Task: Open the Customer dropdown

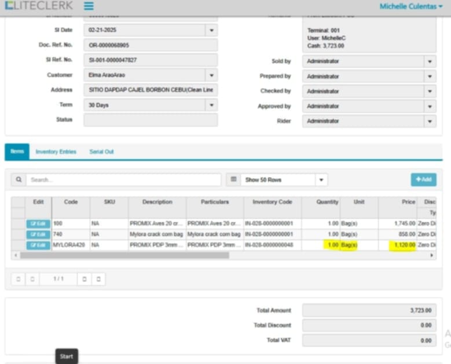Action: pyautogui.click(x=211, y=75)
